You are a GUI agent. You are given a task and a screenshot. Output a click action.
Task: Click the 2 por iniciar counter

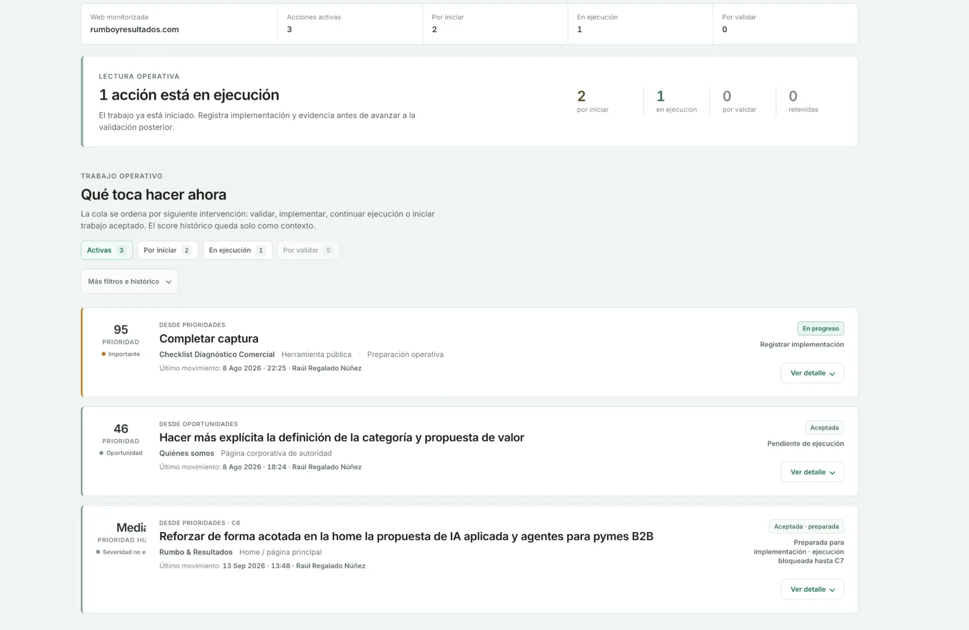click(x=593, y=101)
